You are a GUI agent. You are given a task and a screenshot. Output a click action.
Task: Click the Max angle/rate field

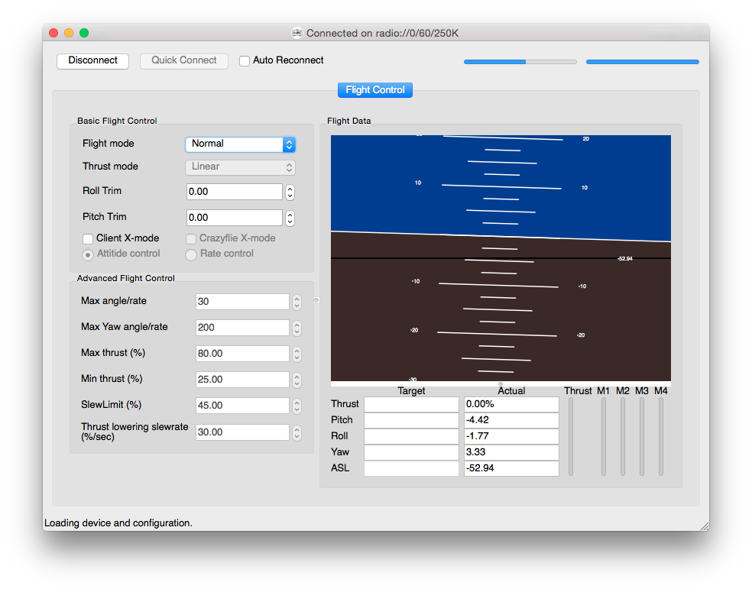pos(242,302)
